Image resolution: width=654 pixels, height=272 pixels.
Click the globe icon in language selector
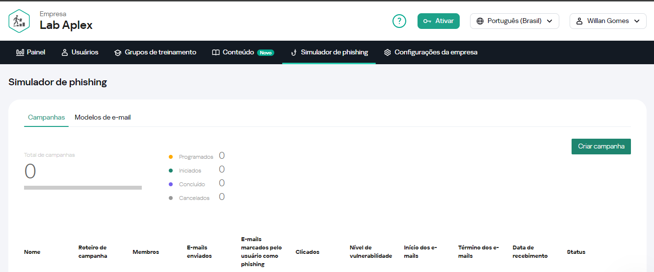(480, 21)
